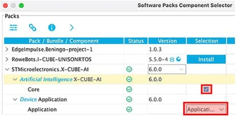238x121 pixels.
Task: Click the filter settings sliders icon
Action: pos(13,27)
